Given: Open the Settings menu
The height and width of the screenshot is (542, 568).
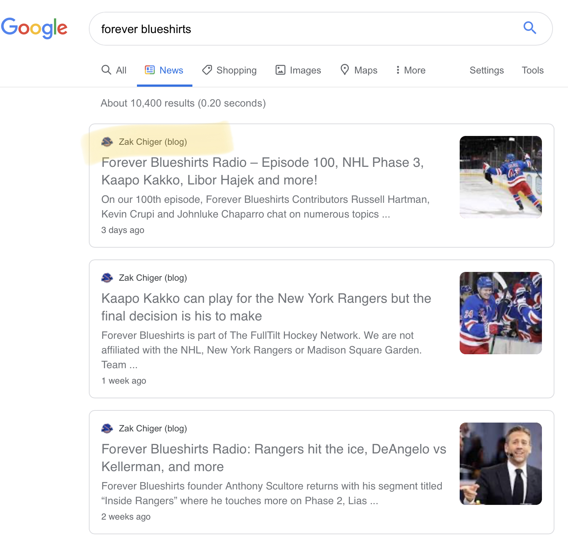Looking at the screenshot, I should pyautogui.click(x=486, y=70).
